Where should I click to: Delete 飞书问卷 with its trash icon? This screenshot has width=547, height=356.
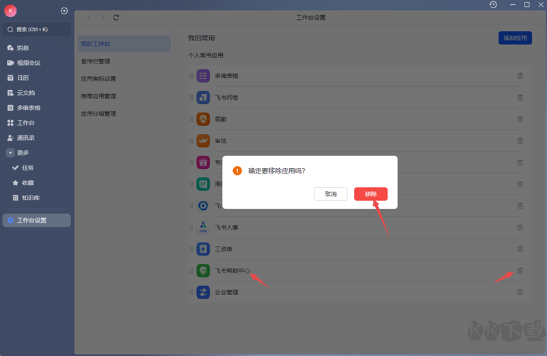point(520,97)
